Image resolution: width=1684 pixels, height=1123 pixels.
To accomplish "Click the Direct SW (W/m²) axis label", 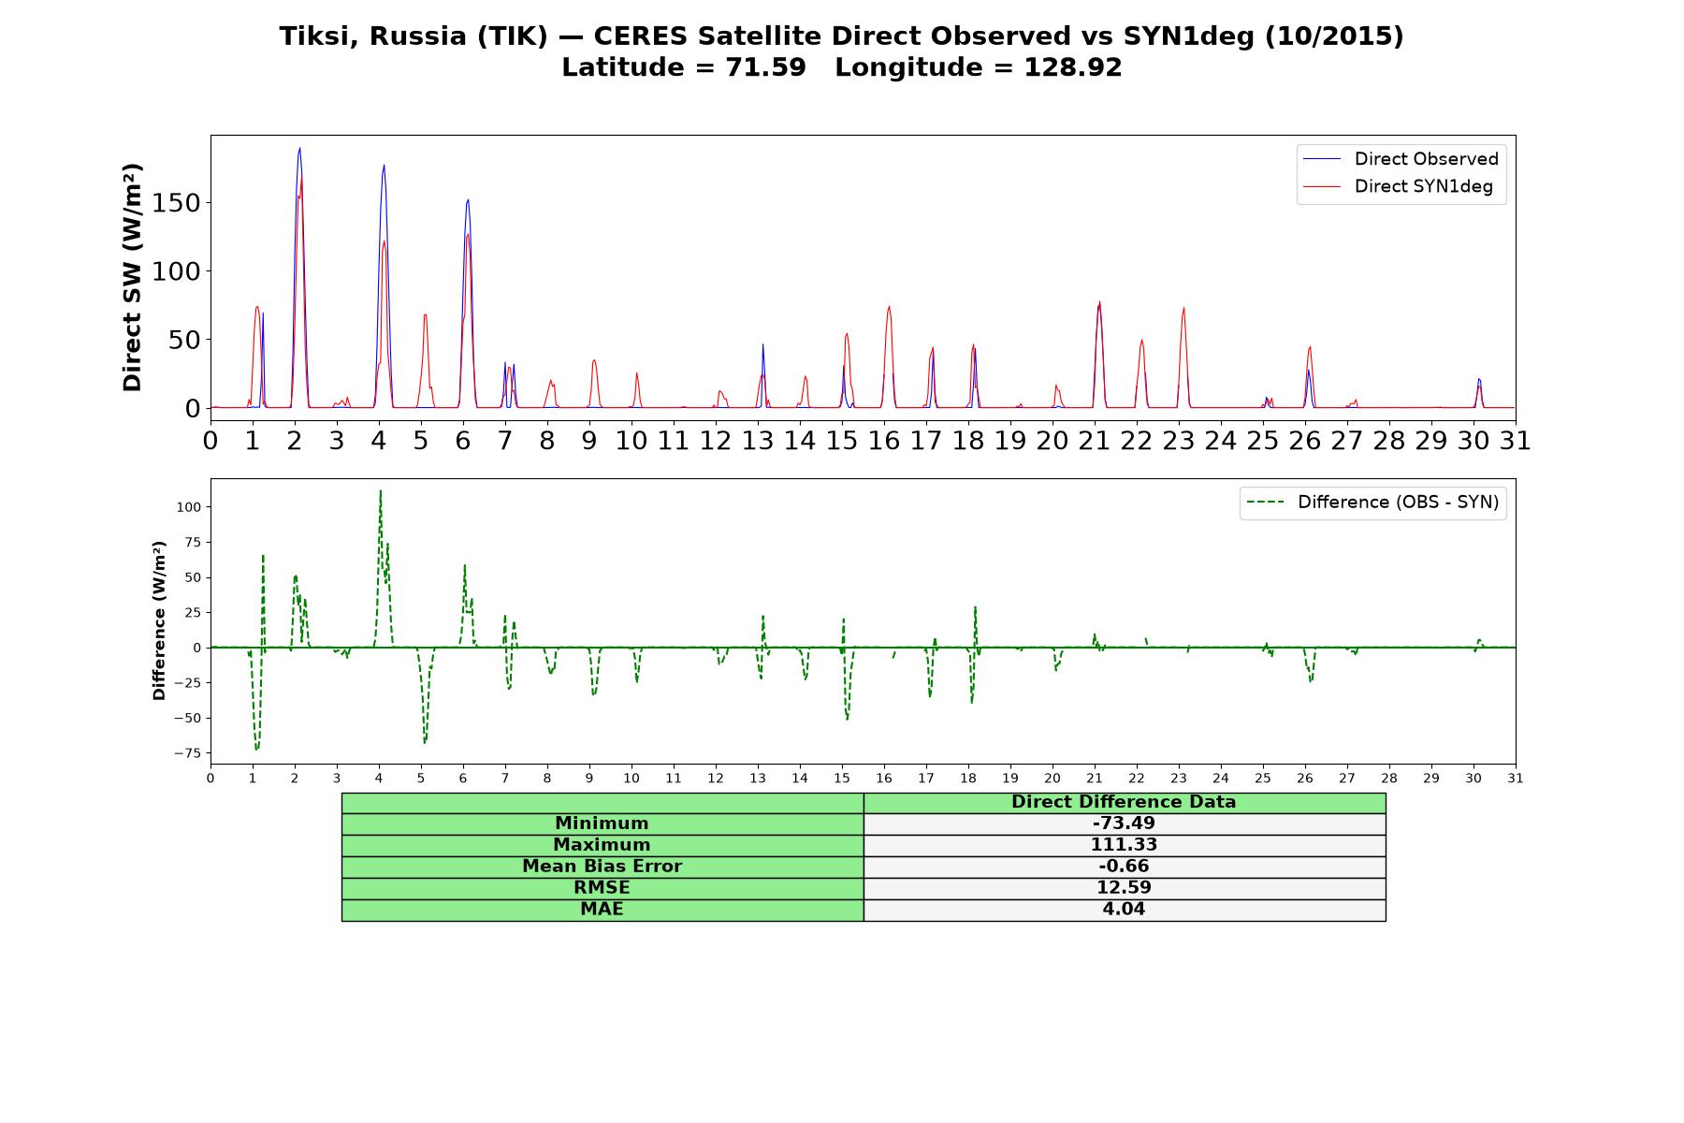I will coord(132,278).
